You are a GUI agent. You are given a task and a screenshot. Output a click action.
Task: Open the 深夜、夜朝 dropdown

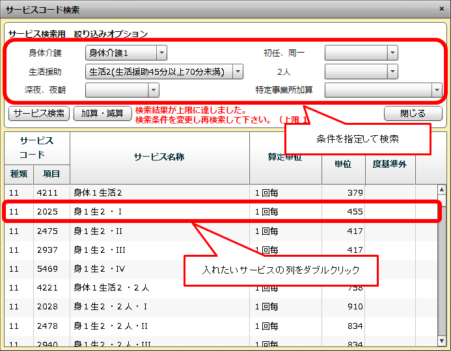click(x=161, y=90)
